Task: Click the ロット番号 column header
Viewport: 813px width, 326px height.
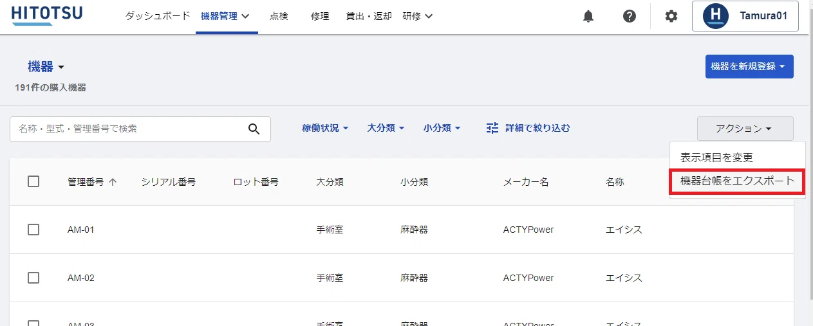Action: 256,182
